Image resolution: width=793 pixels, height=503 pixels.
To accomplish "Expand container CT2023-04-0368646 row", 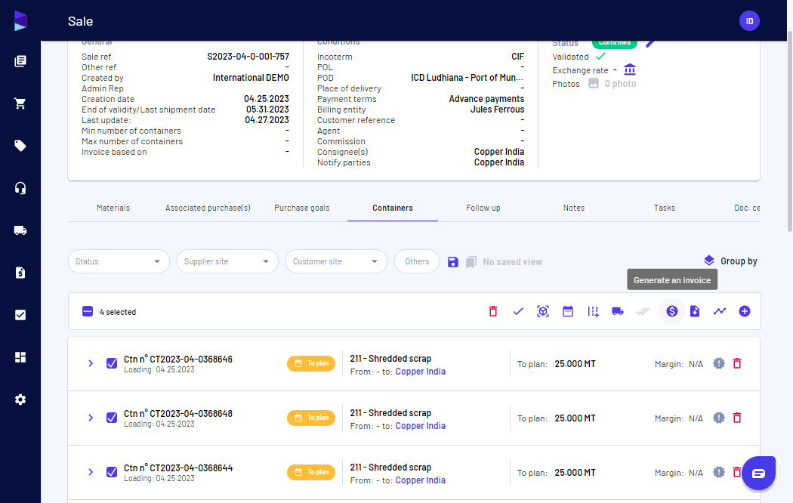I will 91,363.
